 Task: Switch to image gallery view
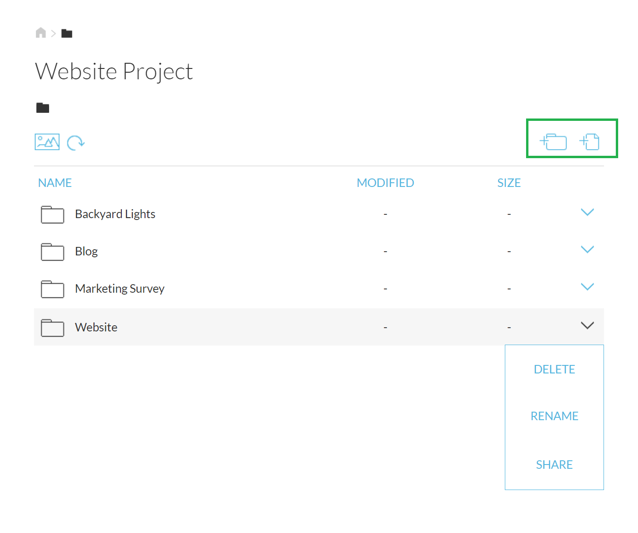pos(47,142)
